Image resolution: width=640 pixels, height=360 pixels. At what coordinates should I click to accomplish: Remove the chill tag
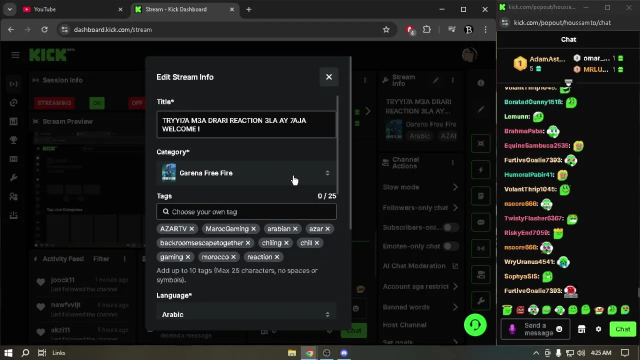click(316, 243)
